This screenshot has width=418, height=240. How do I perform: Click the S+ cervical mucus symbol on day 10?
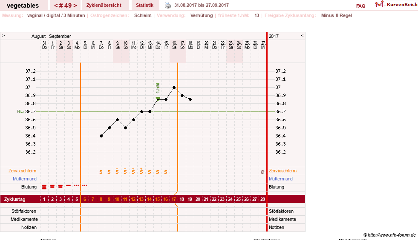(x=117, y=171)
